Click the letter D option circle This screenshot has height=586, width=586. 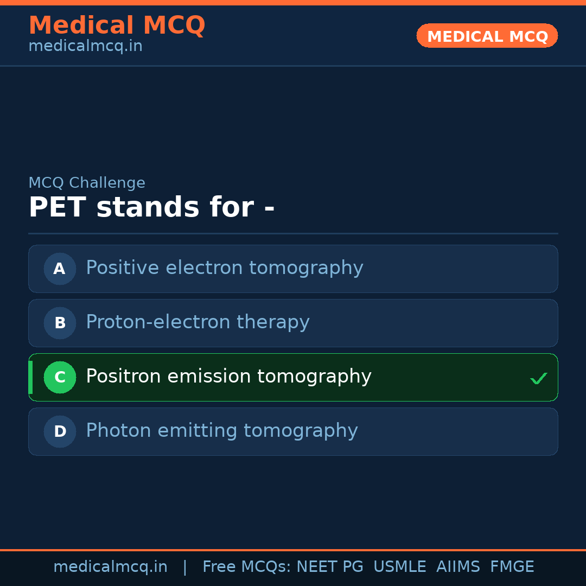pyautogui.click(x=60, y=431)
